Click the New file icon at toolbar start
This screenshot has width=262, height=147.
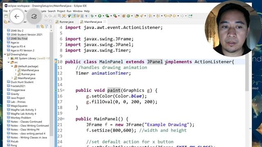pos(6,16)
